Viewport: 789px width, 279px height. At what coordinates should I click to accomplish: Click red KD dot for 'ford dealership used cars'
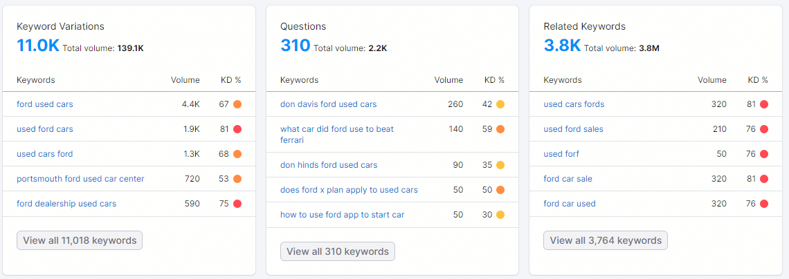pos(237,204)
